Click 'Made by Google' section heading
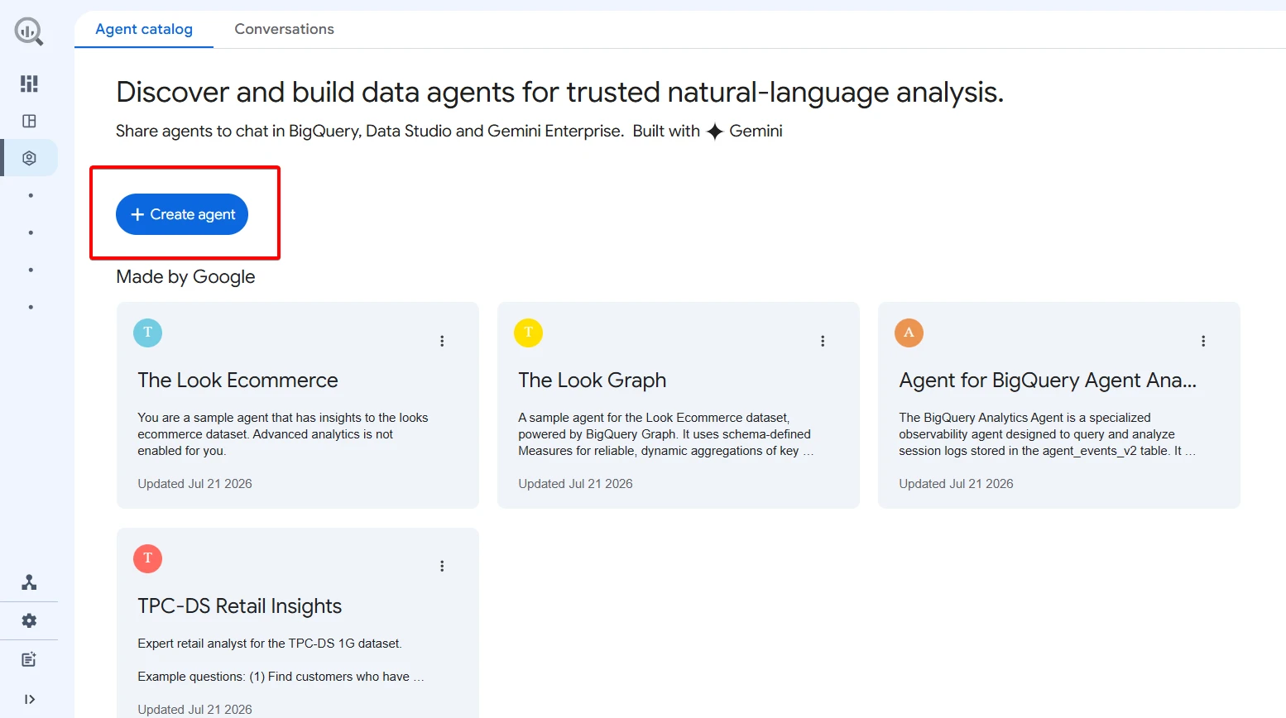This screenshot has width=1286, height=718. [x=185, y=276]
